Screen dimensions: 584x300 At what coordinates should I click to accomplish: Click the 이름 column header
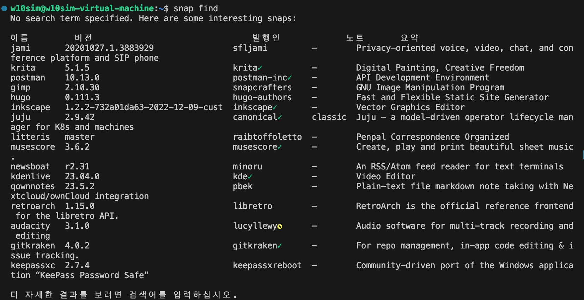click(19, 38)
